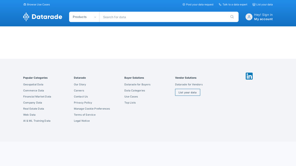Open AI & ML Training Data
The width and height of the screenshot is (296, 166).
pos(37,121)
